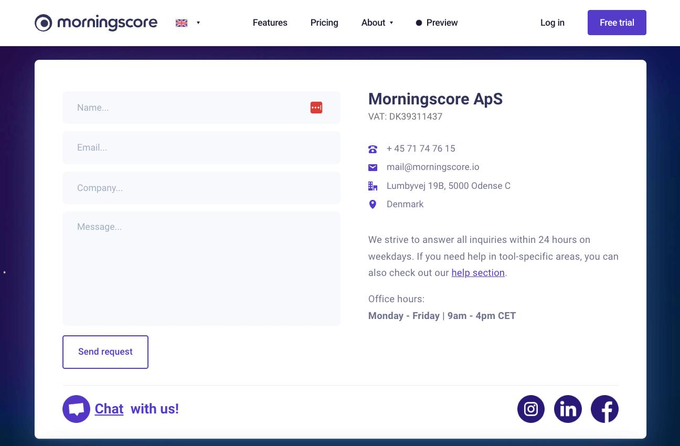The image size is (680, 446).
Task: Focus the Name input field
Action: [201, 108]
